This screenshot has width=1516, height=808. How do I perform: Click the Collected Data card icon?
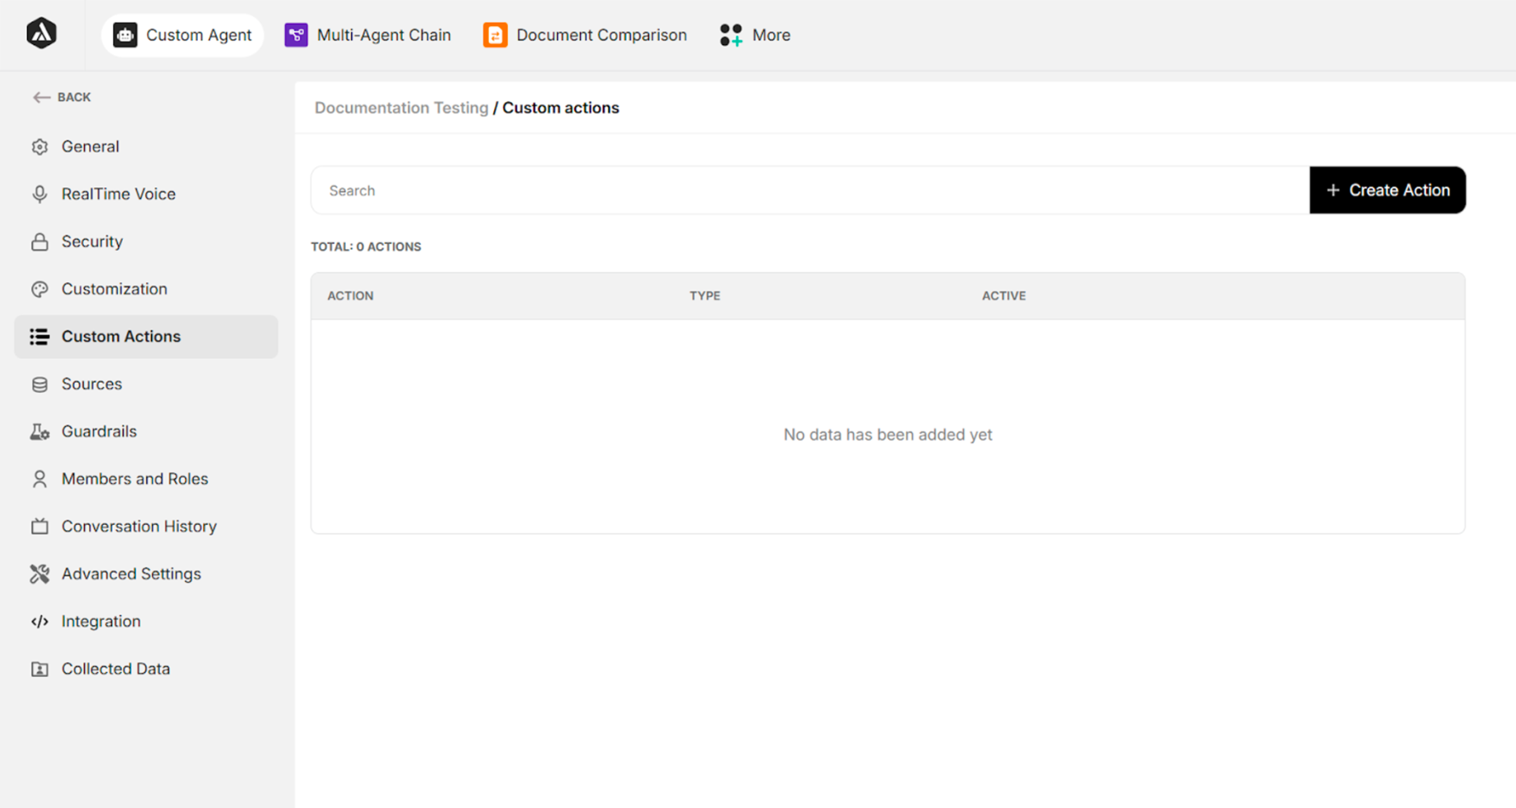click(40, 668)
